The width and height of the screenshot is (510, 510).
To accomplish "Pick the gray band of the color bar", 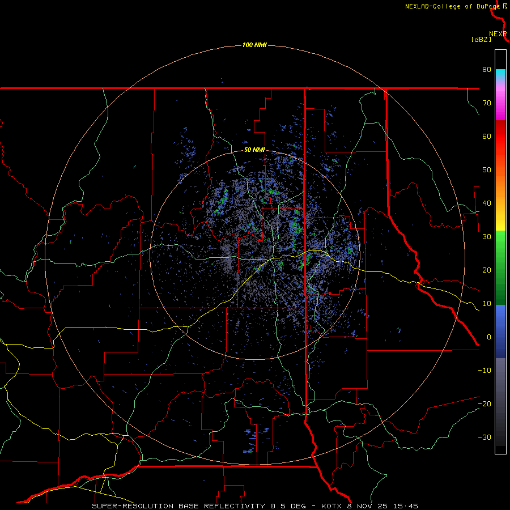I will pos(500,402).
